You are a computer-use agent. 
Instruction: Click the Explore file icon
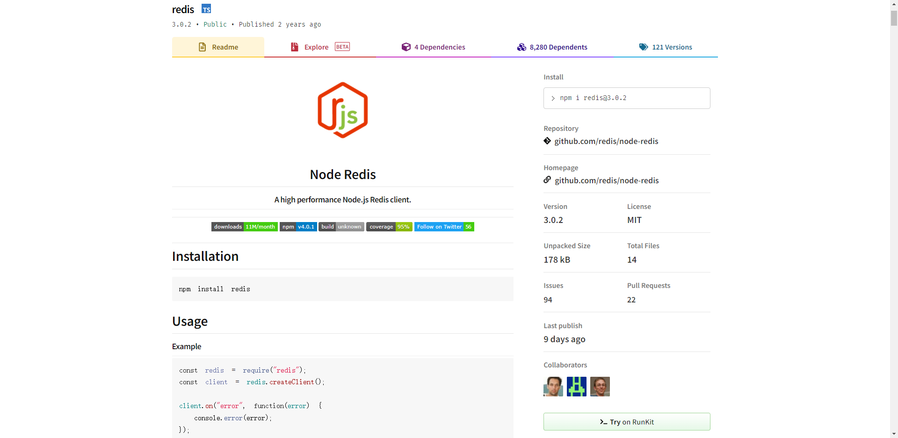pos(295,47)
